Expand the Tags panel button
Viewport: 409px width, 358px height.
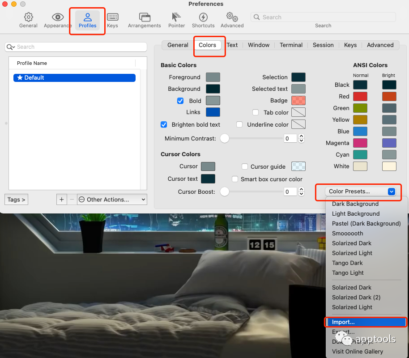[x=16, y=200]
